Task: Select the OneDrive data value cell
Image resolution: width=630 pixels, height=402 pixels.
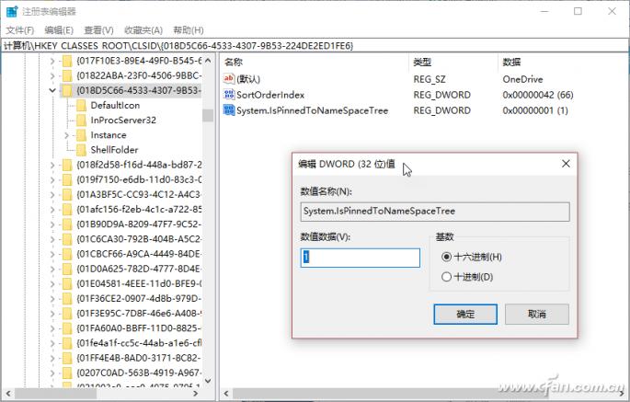Action: 522,79
